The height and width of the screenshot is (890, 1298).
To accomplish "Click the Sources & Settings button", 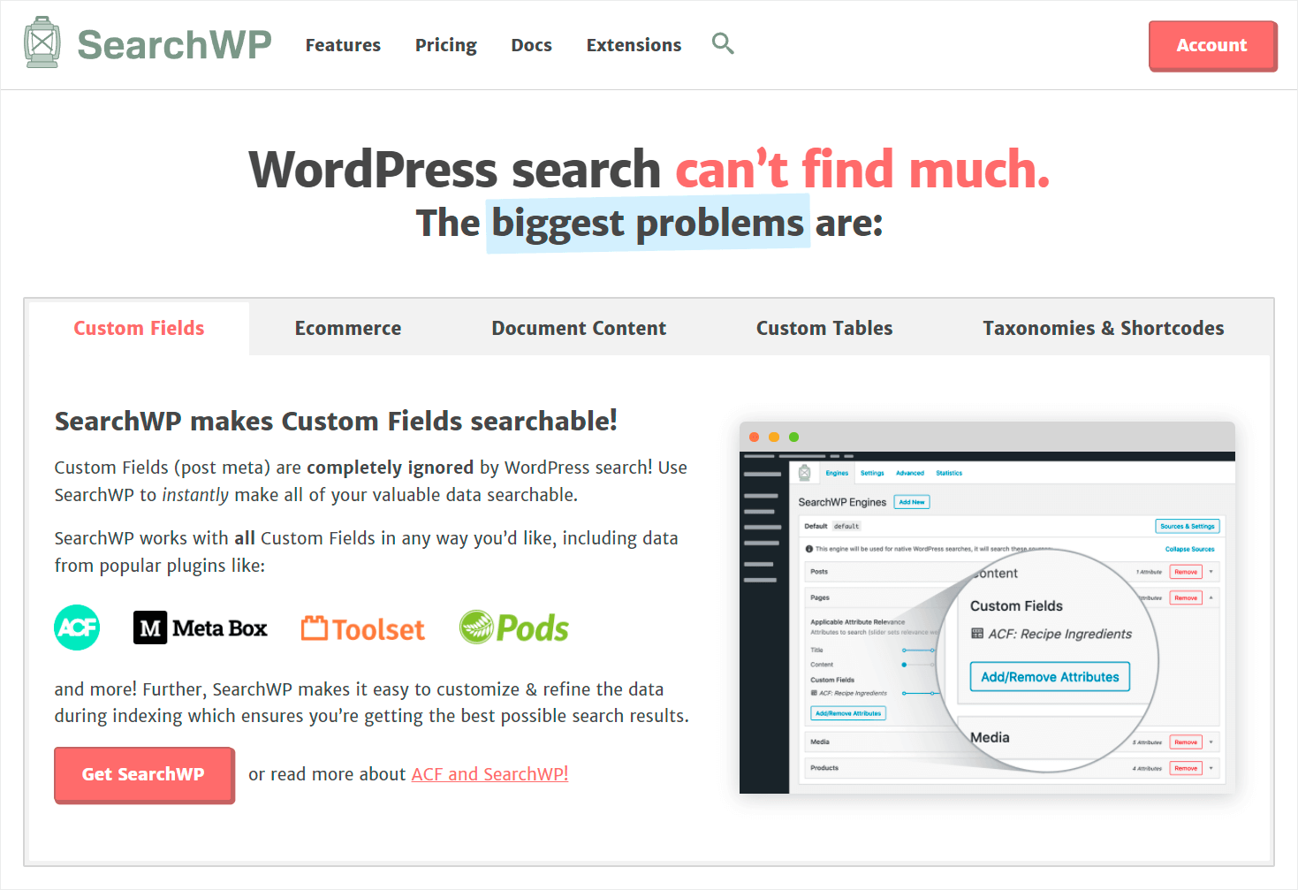I will [1187, 526].
